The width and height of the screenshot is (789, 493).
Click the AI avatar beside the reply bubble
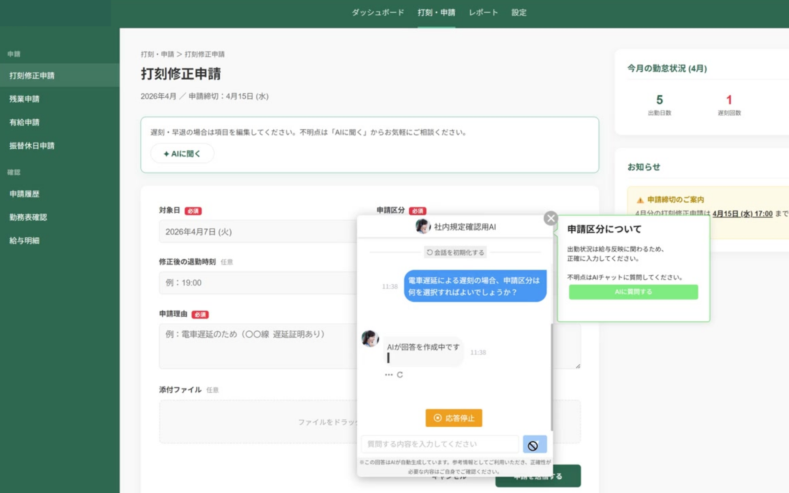click(370, 339)
